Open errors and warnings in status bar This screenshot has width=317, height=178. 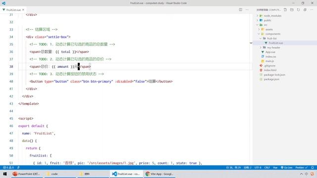pyautogui.click(x=8, y=168)
